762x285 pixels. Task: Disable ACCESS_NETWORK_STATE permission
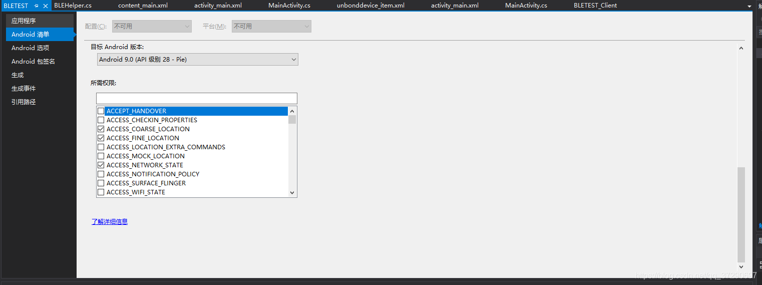[x=101, y=165]
